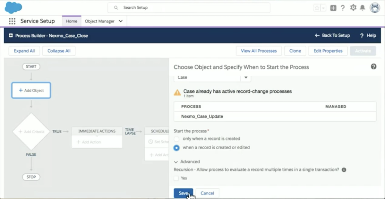
Task: Click the Salesforce cloud logo
Action: (13, 7)
